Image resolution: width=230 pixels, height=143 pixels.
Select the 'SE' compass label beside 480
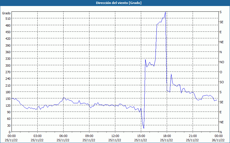221,22
